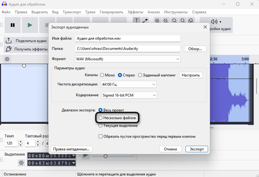Click the selection end time 00ч03м03.879с
259x177 pixels.
(49, 163)
